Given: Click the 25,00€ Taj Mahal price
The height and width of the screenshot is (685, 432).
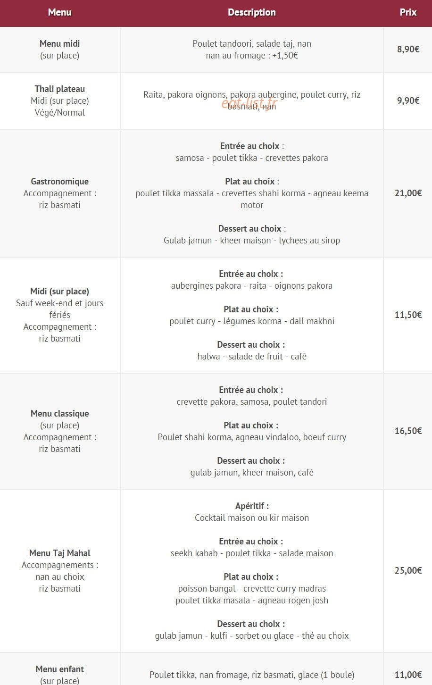Looking at the screenshot, I should [x=408, y=570].
